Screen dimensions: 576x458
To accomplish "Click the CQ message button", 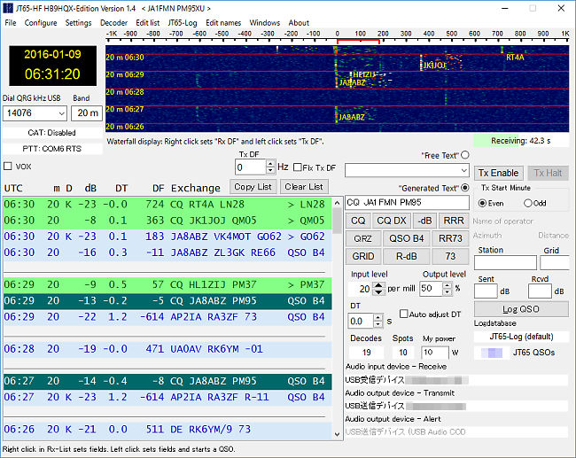I will 358,221.
